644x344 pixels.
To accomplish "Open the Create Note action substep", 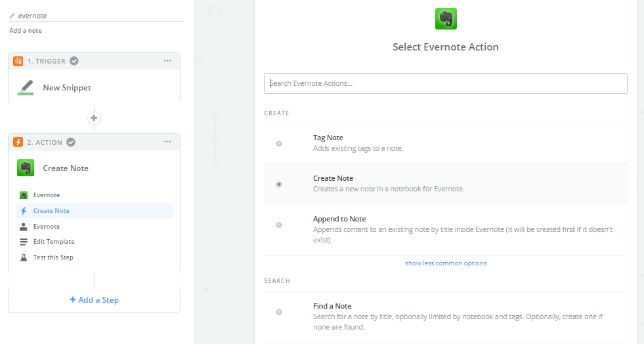I will tap(94, 211).
